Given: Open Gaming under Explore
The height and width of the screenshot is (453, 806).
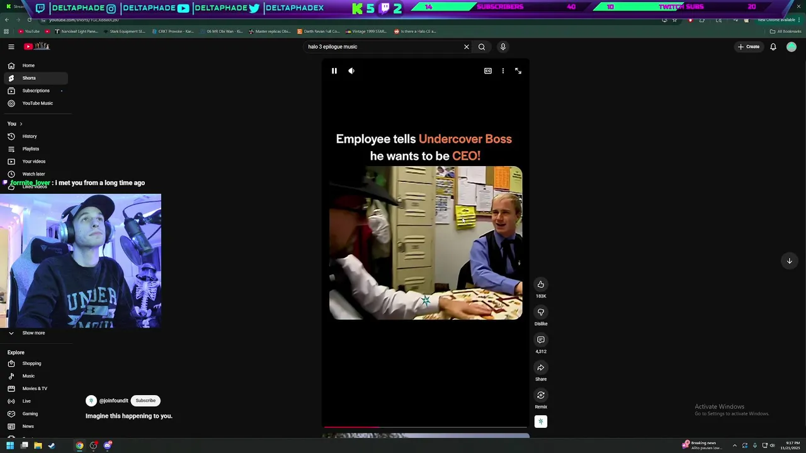Looking at the screenshot, I should click(x=35, y=414).
